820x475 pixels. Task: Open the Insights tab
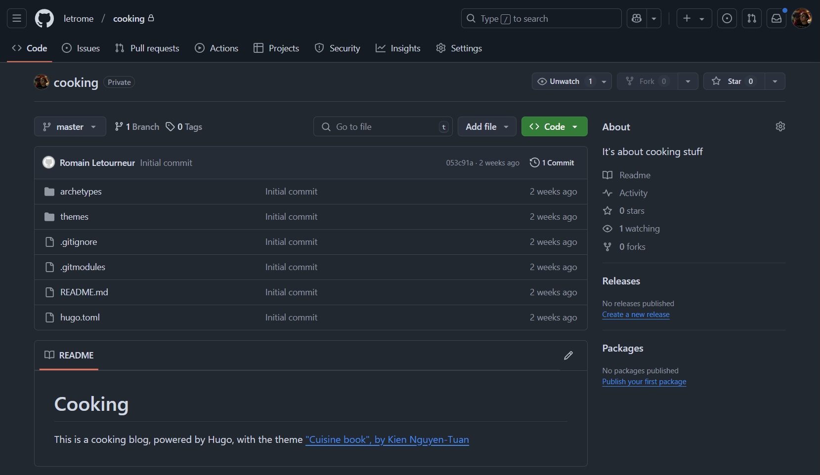[398, 48]
